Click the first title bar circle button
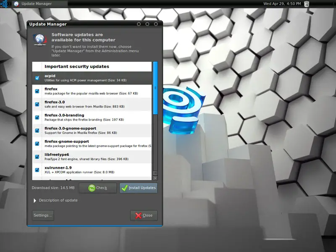Viewport: 336px width, 252px height. [x=139, y=24]
